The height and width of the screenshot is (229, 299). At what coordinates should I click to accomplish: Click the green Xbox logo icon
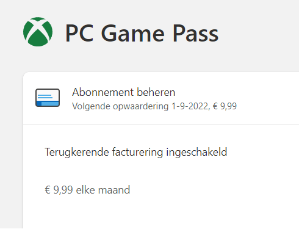[38, 32]
